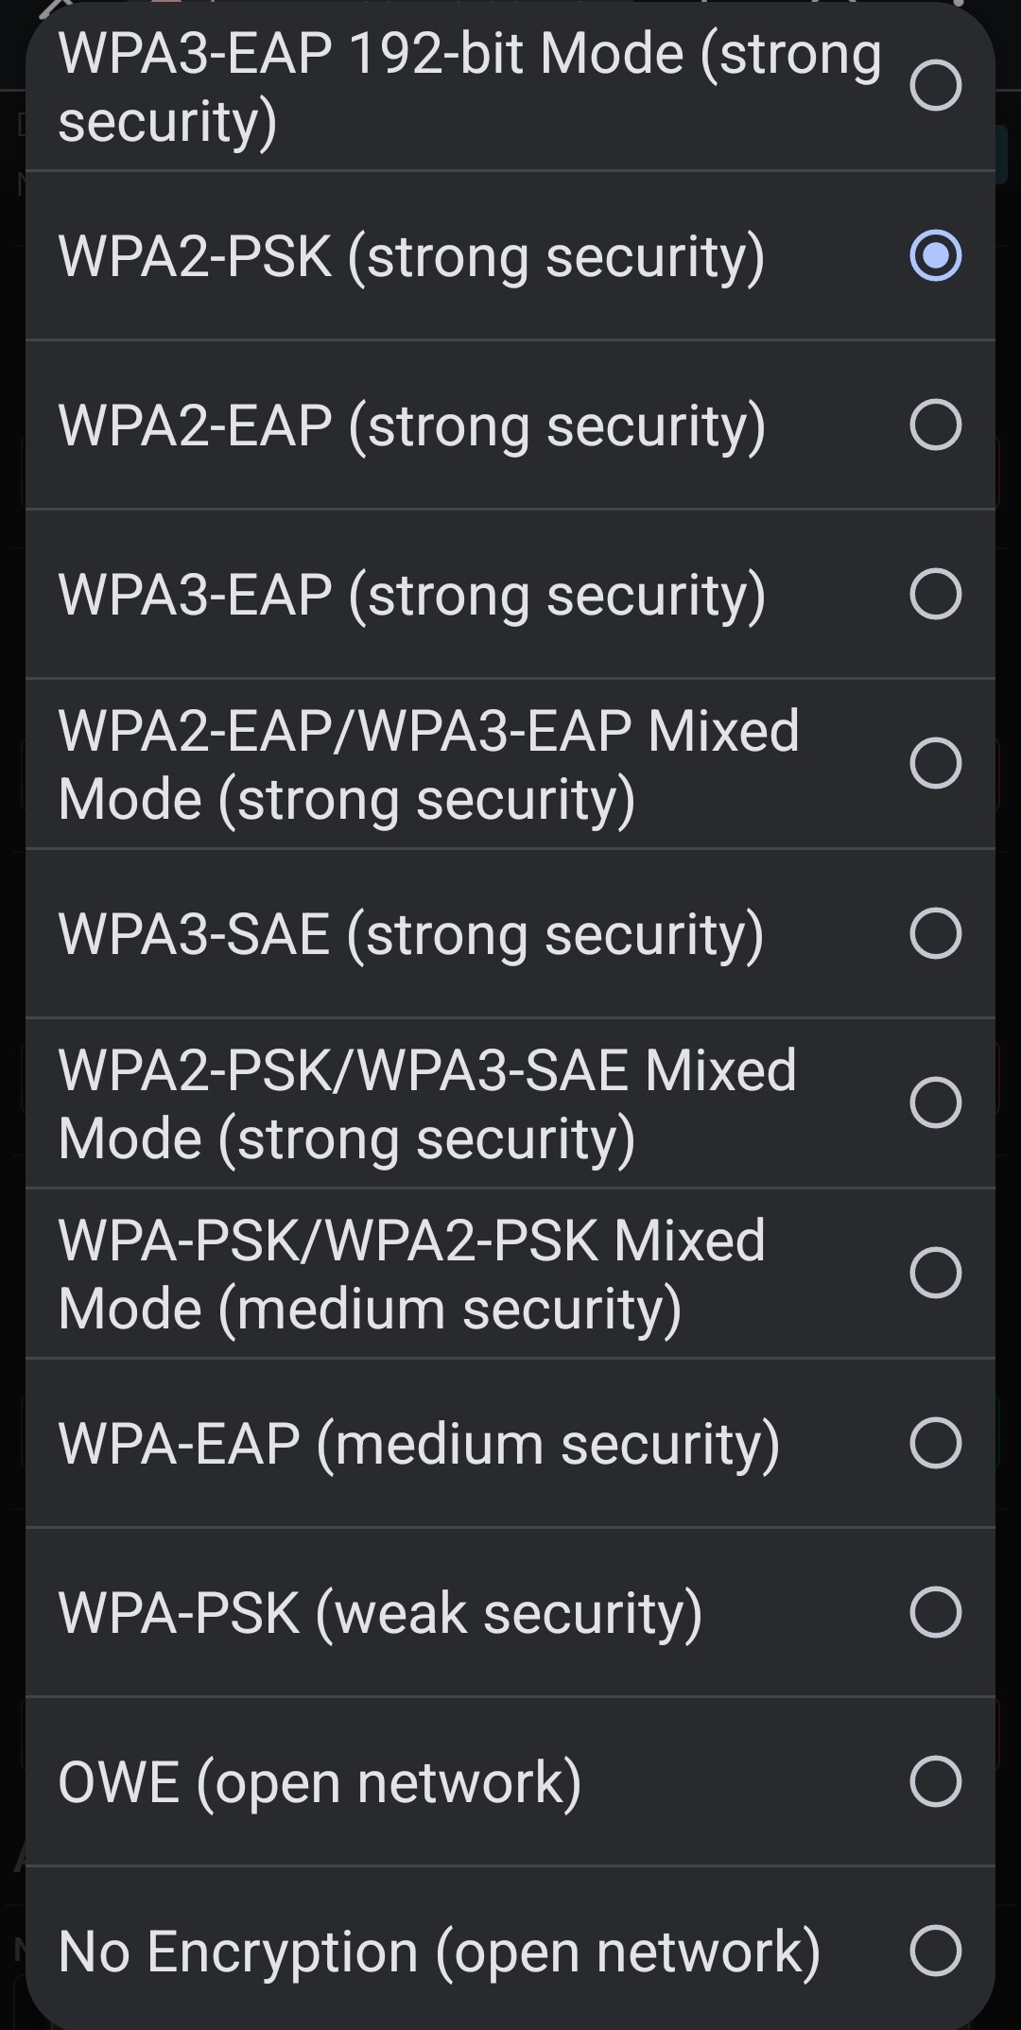Select WPA2-EAP/WPA3-EAP Mixed Mode radio button

point(935,763)
